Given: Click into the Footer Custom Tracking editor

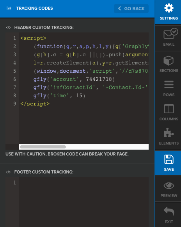Looking at the screenshot, I should [x=83, y=202].
